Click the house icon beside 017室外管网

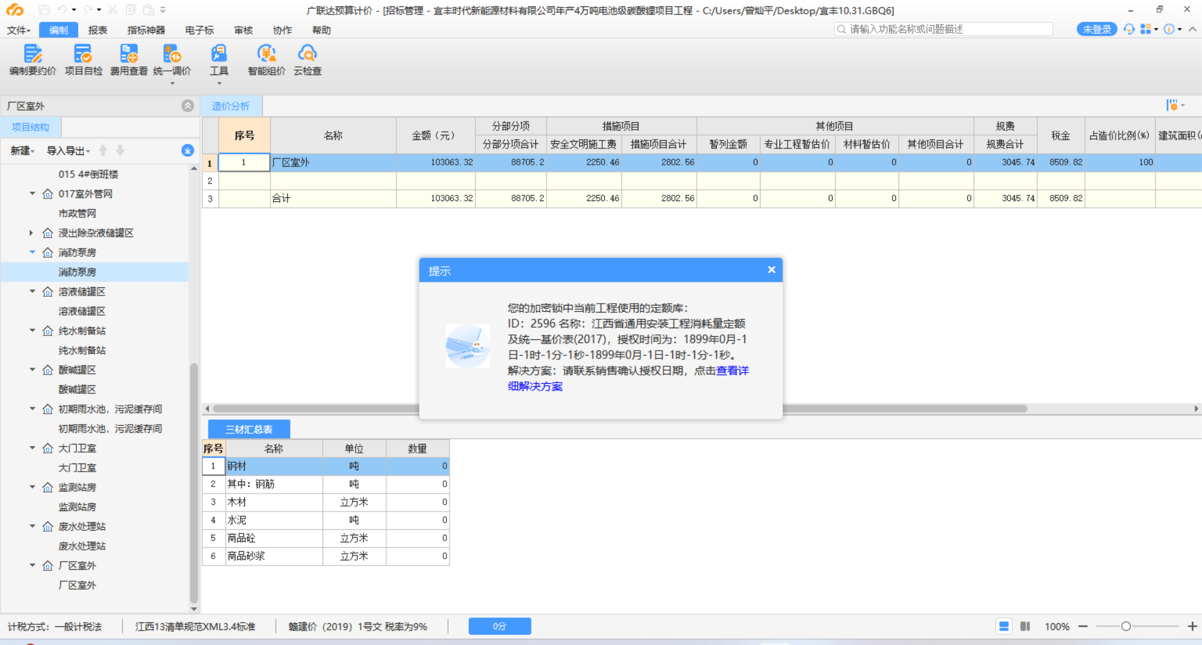(x=48, y=194)
